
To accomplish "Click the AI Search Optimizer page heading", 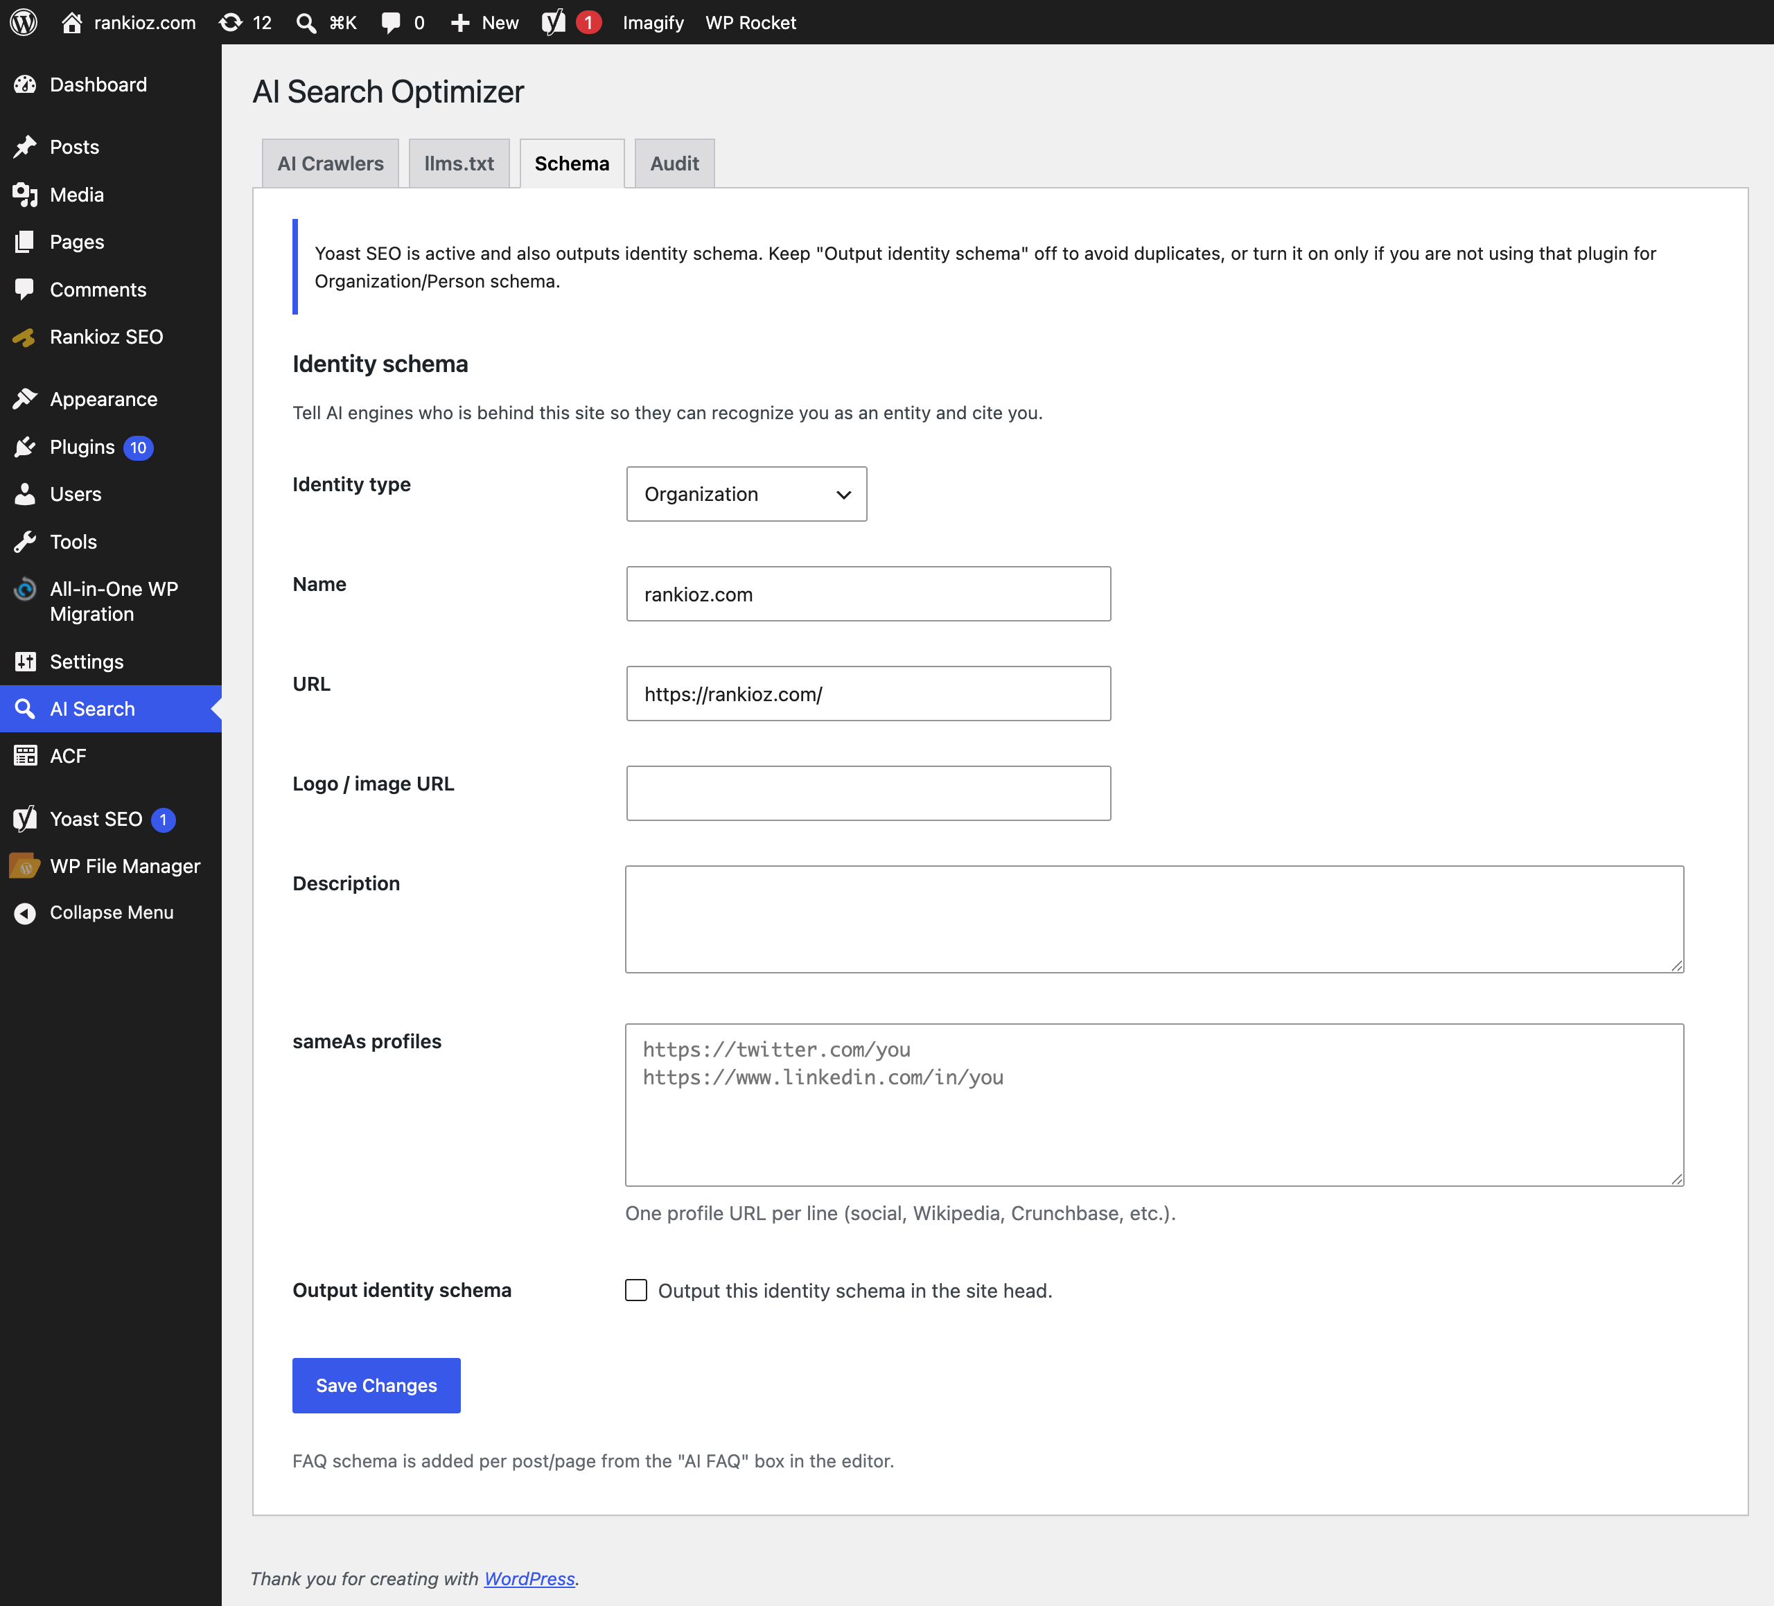I will point(388,91).
